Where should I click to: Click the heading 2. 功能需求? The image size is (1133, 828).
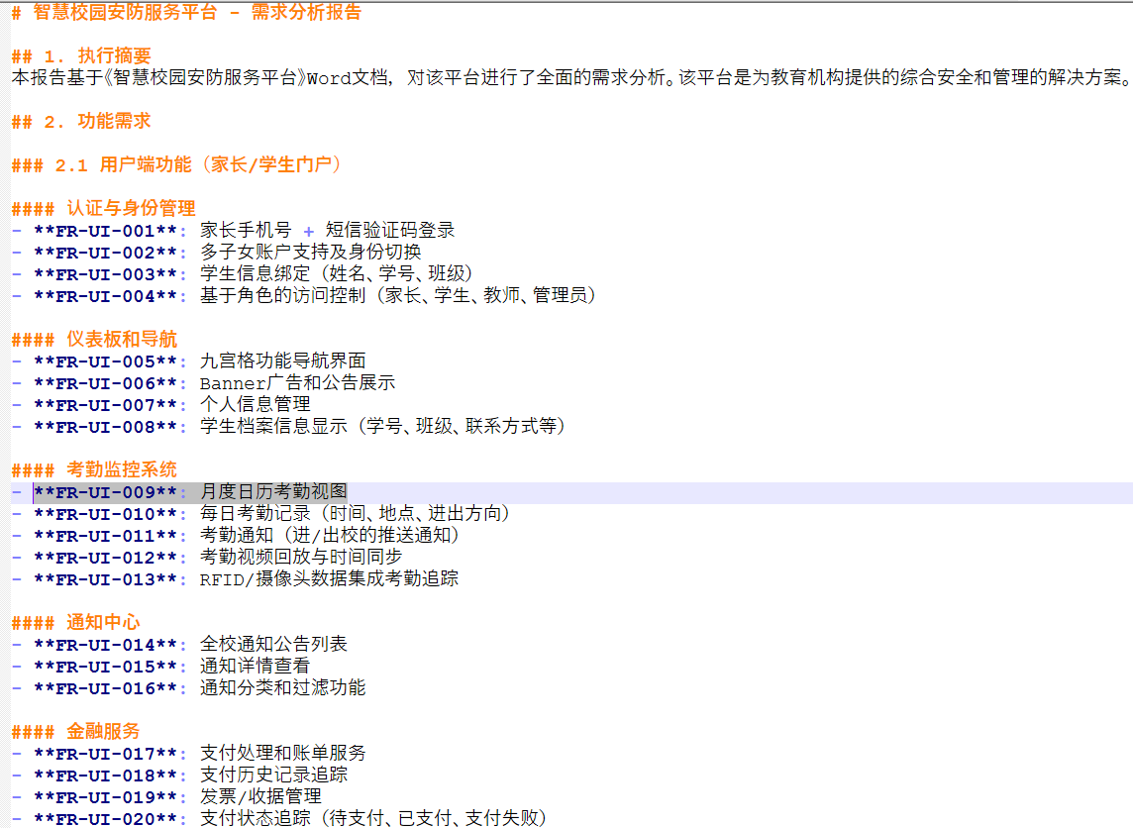(x=81, y=121)
